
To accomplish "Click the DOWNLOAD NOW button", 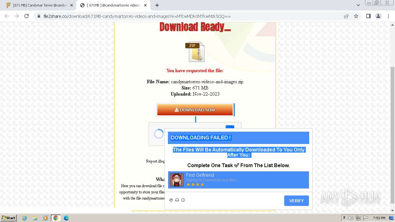I will pyautogui.click(x=195, y=110).
